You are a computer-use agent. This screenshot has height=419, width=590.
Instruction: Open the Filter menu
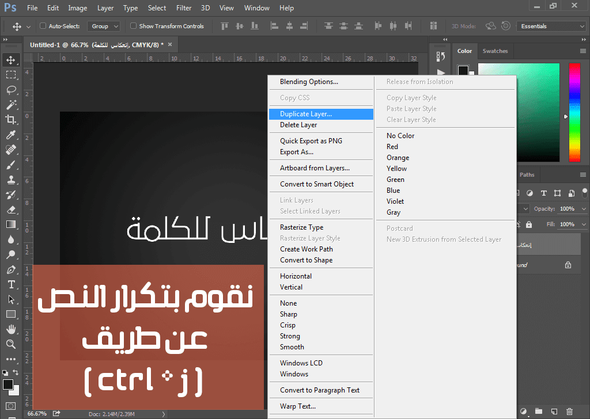184,8
